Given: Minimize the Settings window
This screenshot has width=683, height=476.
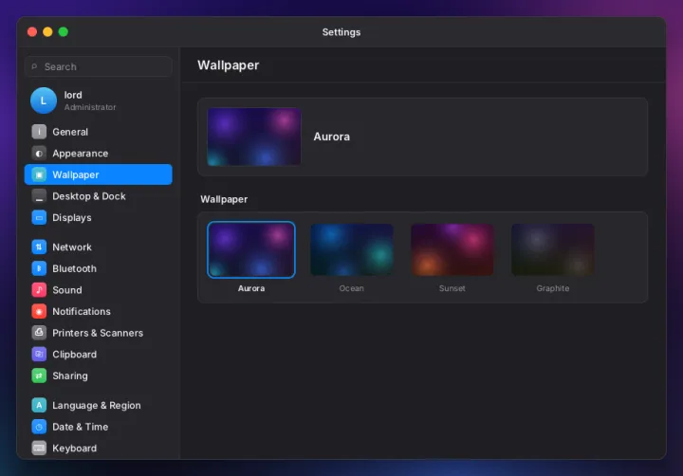Looking at the screenshot, I should pyautogui.click(x=47, y=32).
